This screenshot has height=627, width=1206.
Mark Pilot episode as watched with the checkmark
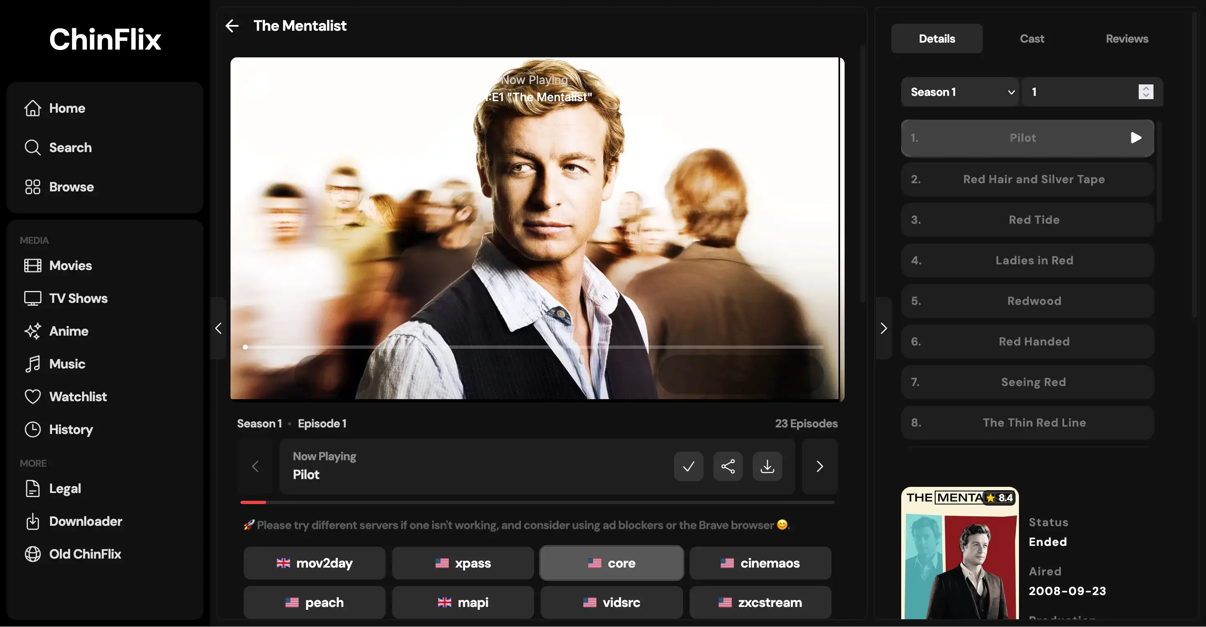pos(688,466)
